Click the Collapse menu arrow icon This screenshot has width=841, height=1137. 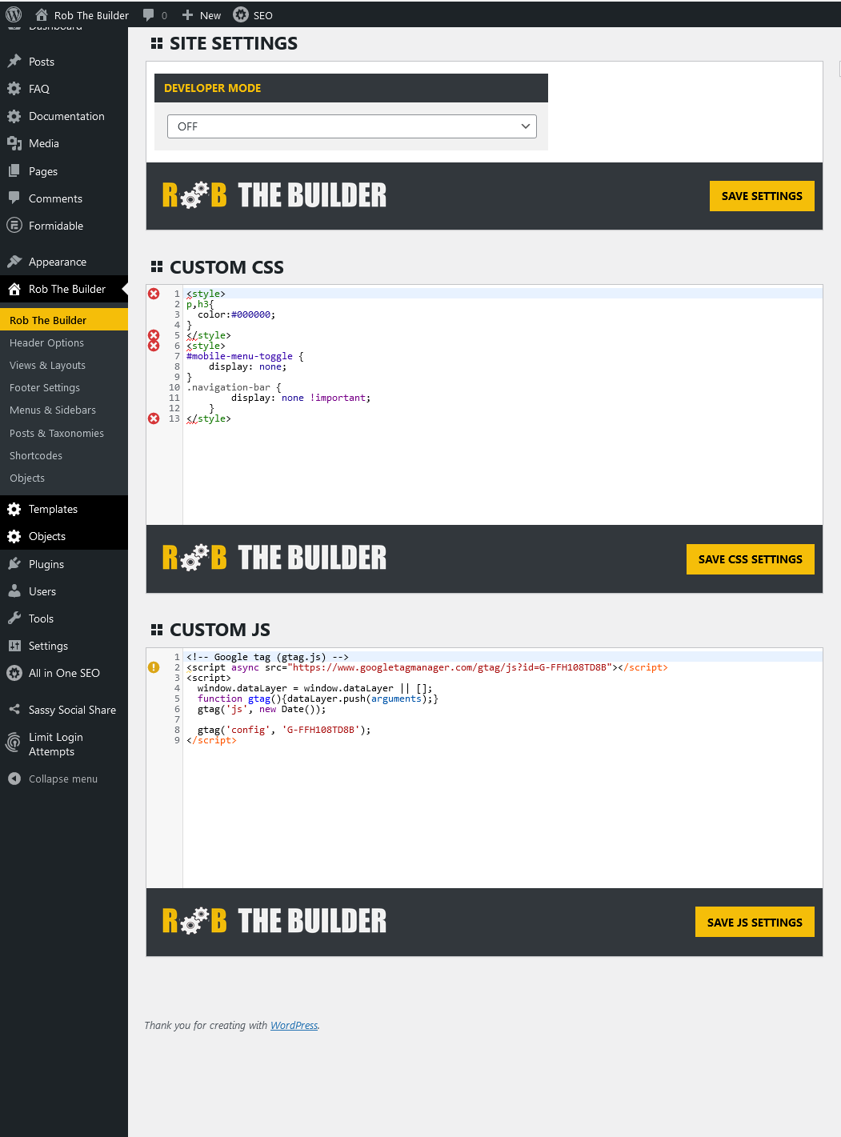14,779
